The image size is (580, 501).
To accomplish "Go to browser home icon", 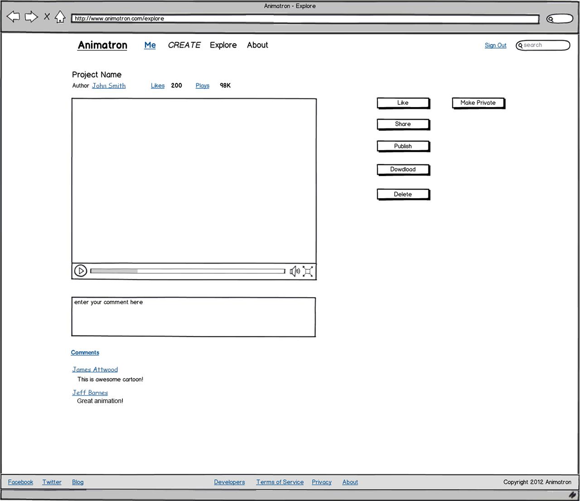I will 60,17.
